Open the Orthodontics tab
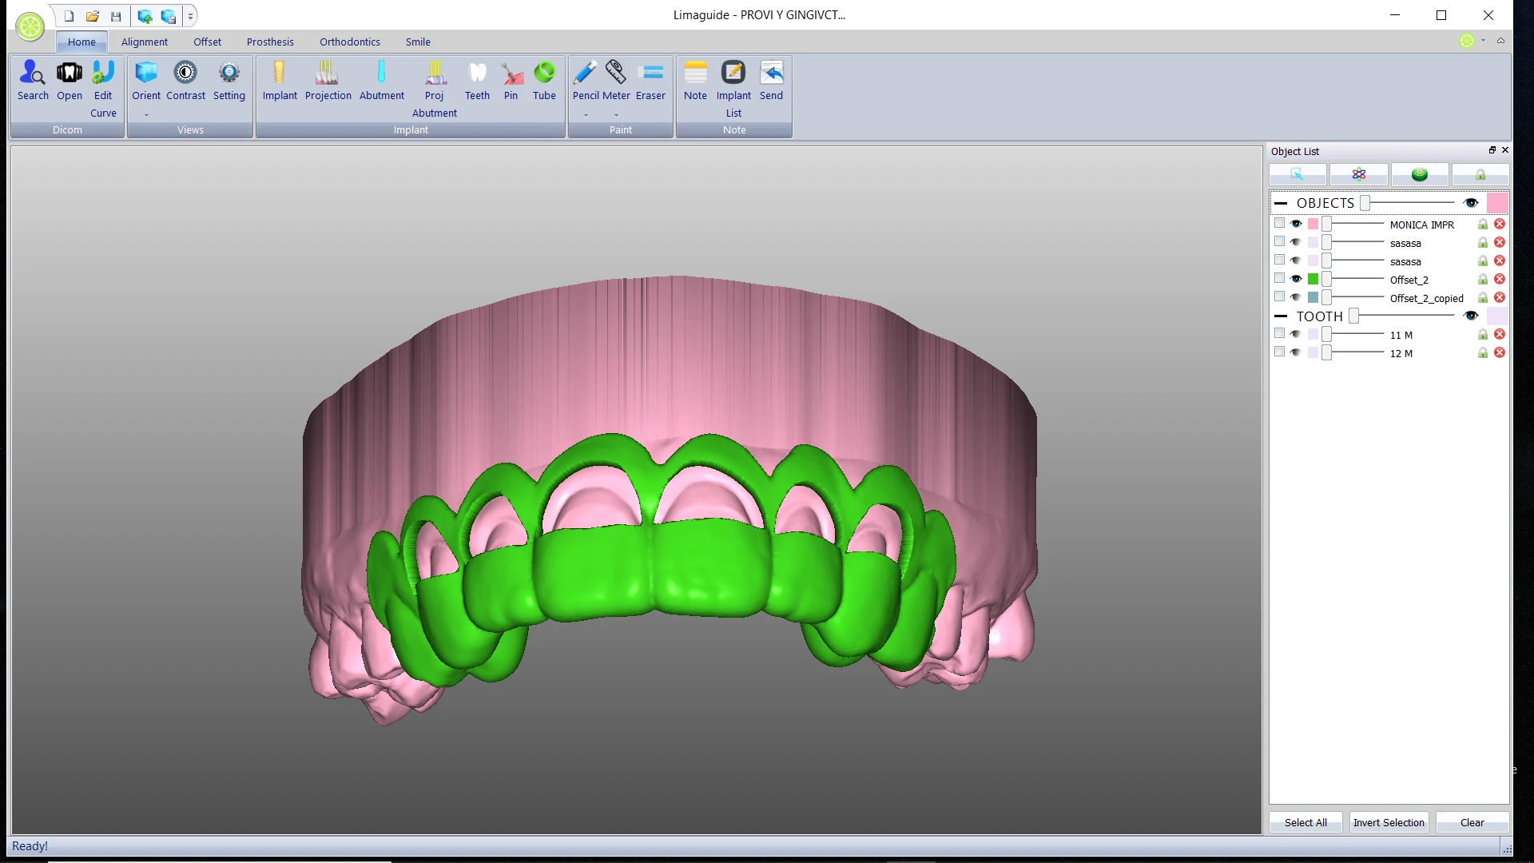Screen dimensions: 1534x863 coord(350,42)
